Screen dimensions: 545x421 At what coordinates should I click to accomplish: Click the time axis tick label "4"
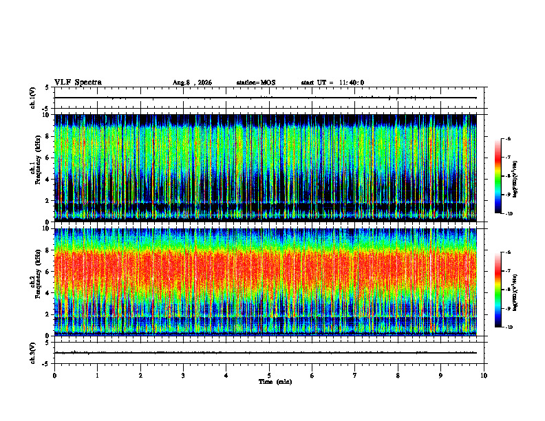pos(226,376)
